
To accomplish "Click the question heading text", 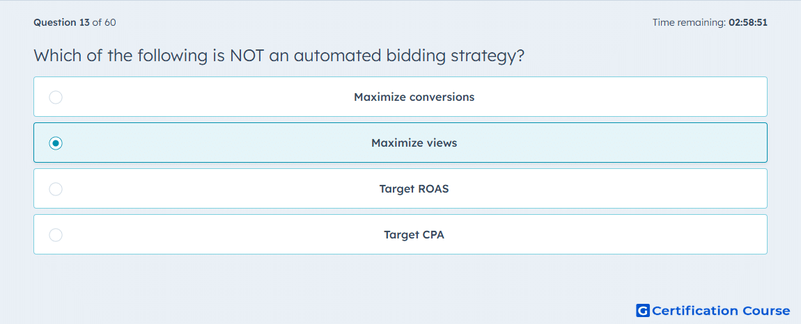I will [279, 55].
